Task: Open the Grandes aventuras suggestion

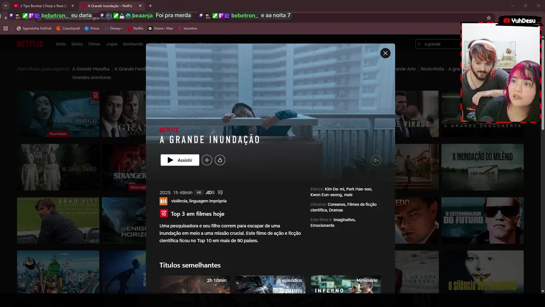Action: pos(92,78)
